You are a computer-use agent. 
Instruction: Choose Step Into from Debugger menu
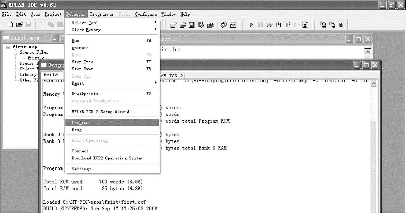[x=112, y=62]
